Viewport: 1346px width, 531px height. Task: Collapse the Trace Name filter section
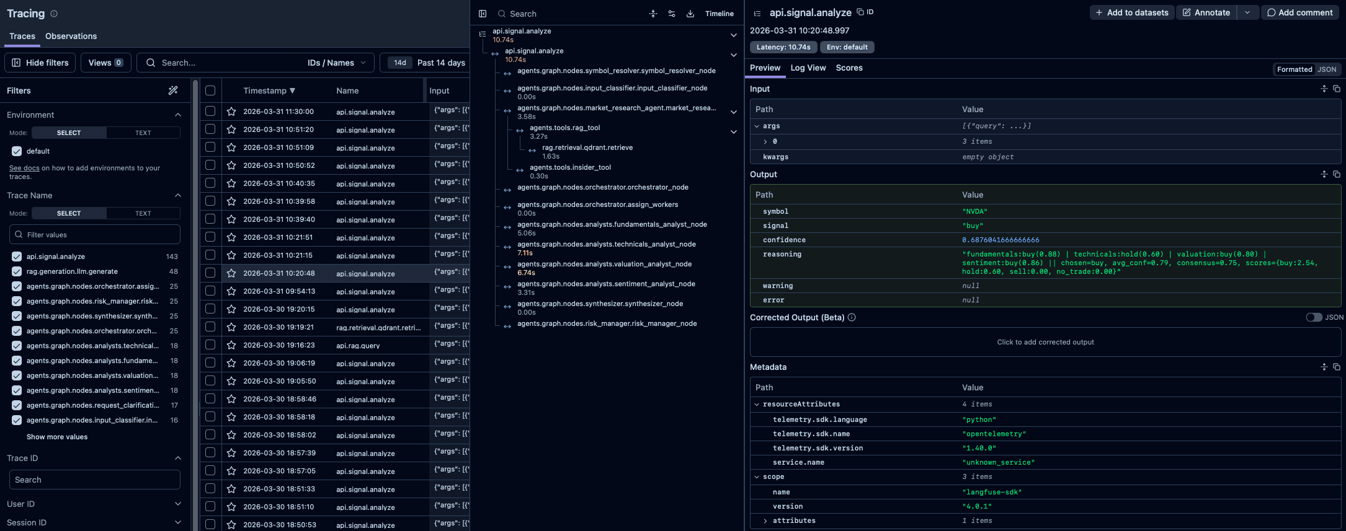point(178,195)
